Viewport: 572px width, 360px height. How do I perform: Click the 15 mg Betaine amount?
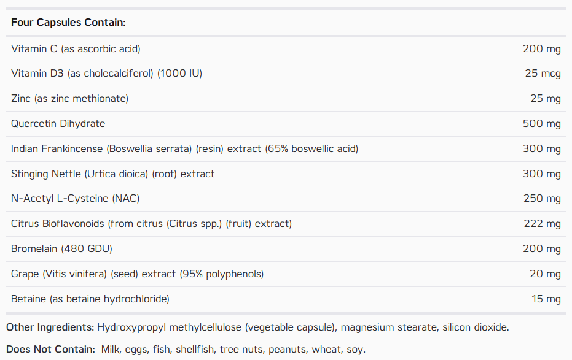click(x=546, y=299)
